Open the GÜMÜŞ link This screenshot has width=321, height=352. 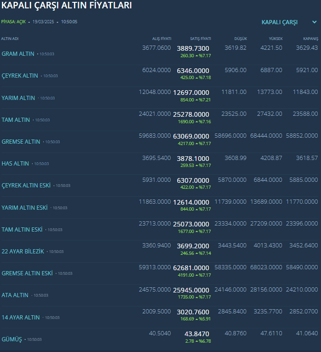12,339
